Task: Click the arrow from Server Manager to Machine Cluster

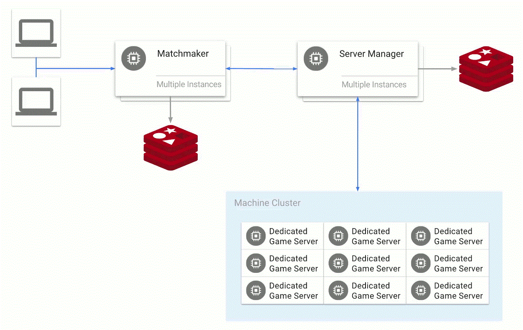Action: pyautogui.click(x=358, y=144)
